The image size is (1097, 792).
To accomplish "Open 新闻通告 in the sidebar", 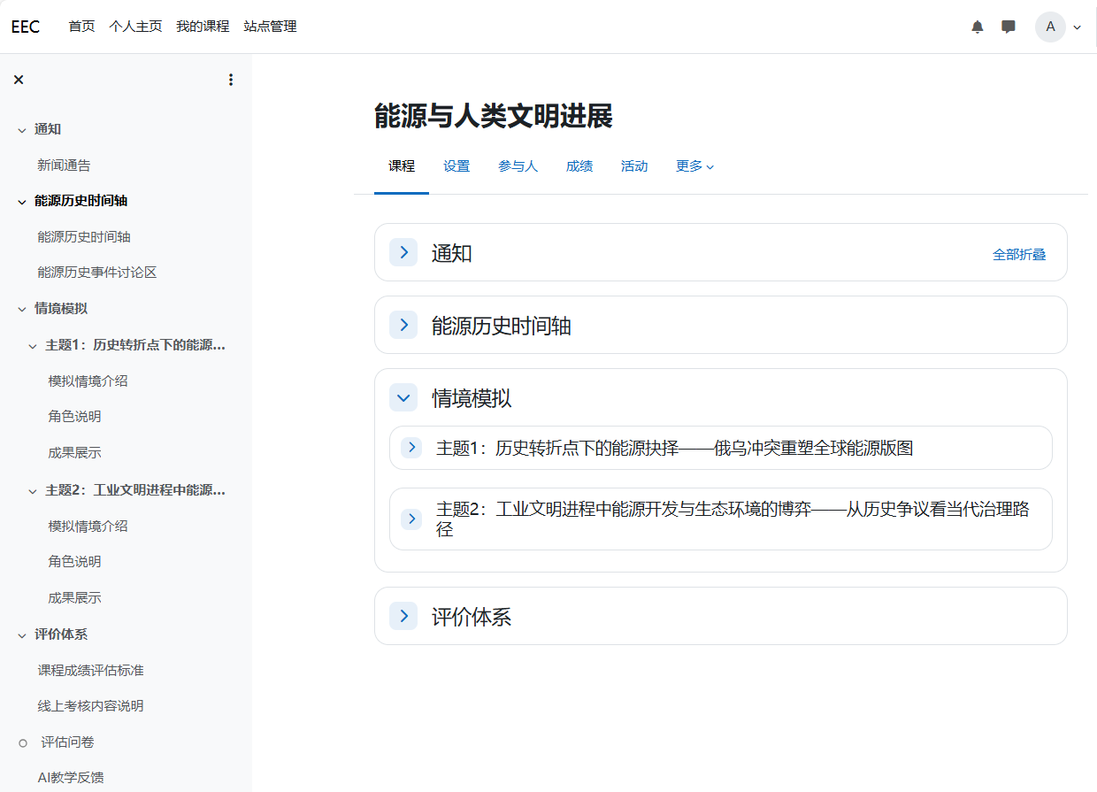I will pyautogui.click(x=64, y=165).
